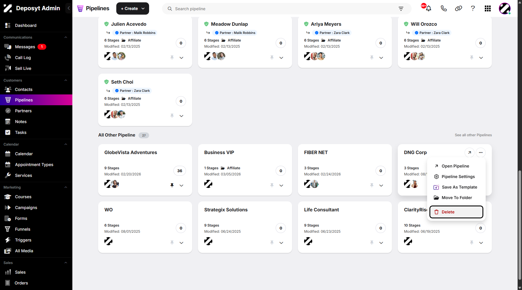
Task: Collapse the Communications sidebar section
Action: tap(66, 37)
